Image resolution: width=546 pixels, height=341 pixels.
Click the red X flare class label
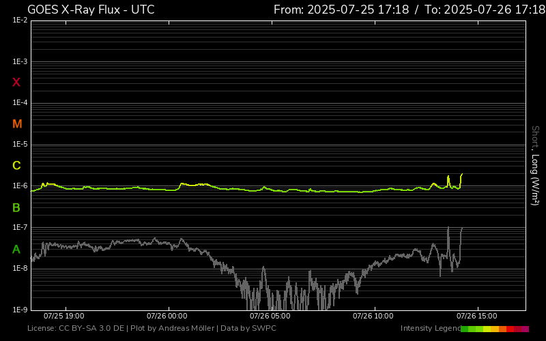click(x=16, y=83)
